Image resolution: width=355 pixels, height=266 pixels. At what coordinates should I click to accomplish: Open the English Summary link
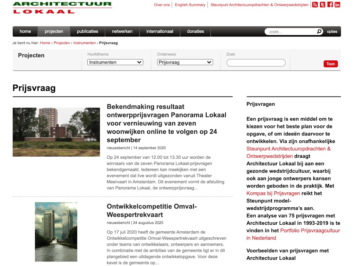point(190,5)
